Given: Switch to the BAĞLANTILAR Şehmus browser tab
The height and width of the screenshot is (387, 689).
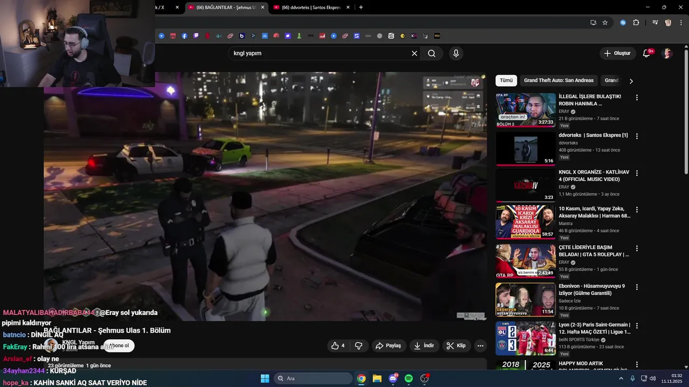Looking at the screenshot, I should [226, 8].
